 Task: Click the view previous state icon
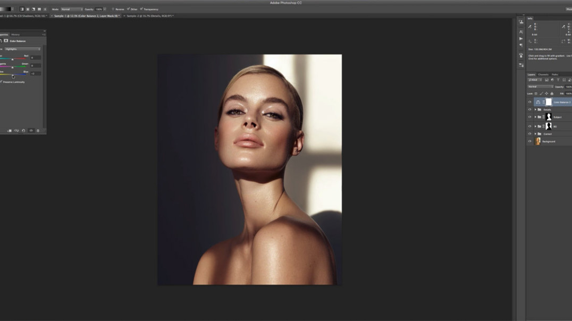pyautogui.click(x=16, y=131)
